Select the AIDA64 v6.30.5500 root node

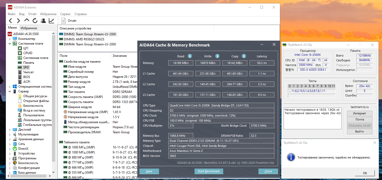pyautogui.click(x=23, y=34)
